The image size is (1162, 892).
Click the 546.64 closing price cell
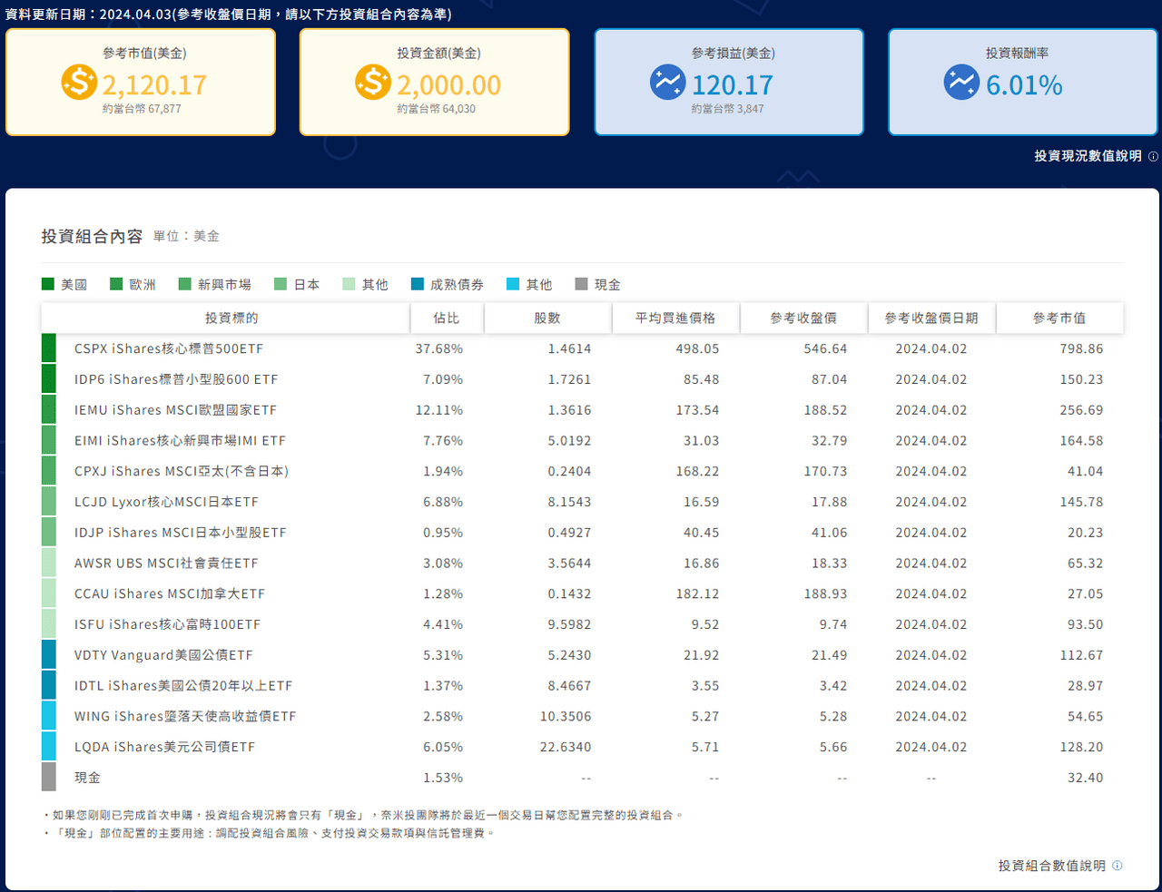coord(825,348)
